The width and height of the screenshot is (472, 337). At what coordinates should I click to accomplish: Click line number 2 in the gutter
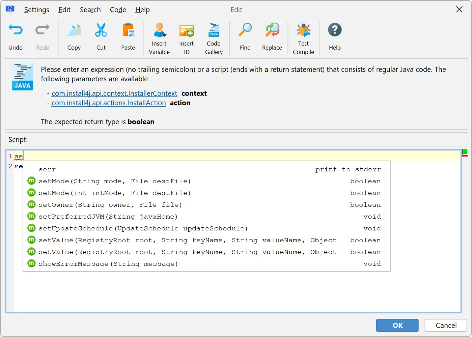(x=10, y=166)
